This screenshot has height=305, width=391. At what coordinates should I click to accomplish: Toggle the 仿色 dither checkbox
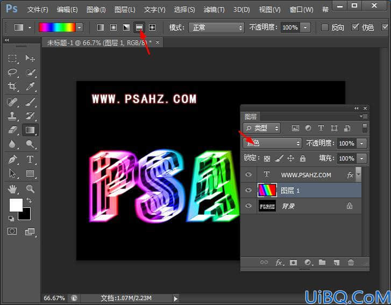click(x=355, y=27)
